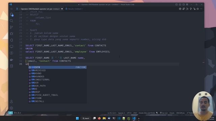Screen dimensions: 216x121
Task: Select Oracle-SQL and PLSQL language mode
Action: [x=147, y=113]
